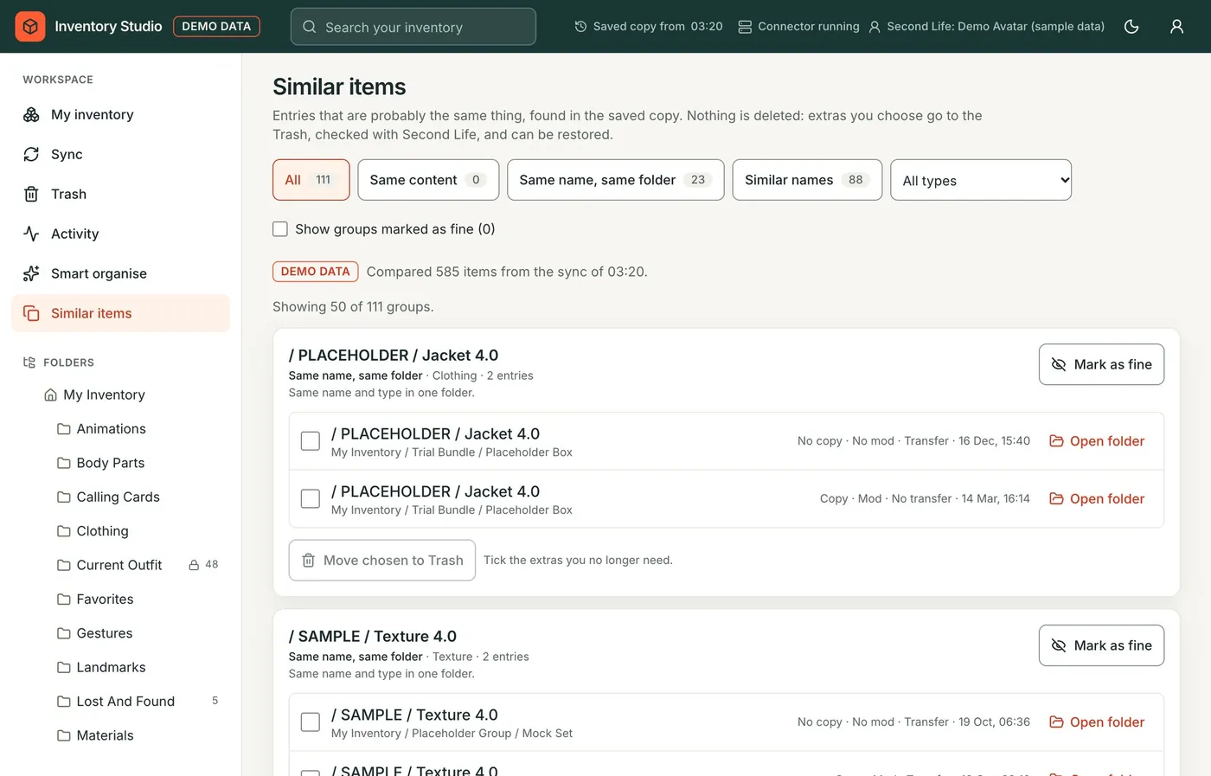
Task: Click the connector running server icon
Action: (x=745, y=27)
